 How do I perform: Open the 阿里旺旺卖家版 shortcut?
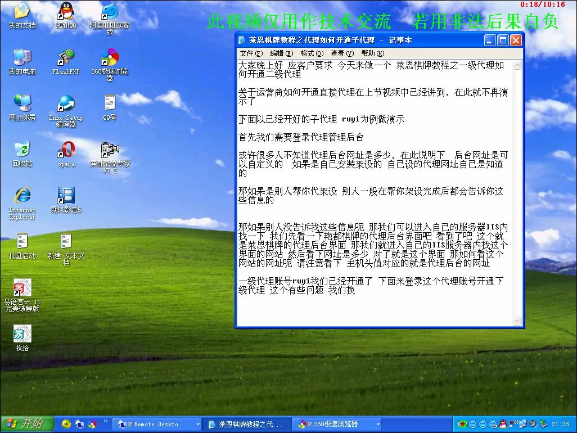click(x=110, y=11)
